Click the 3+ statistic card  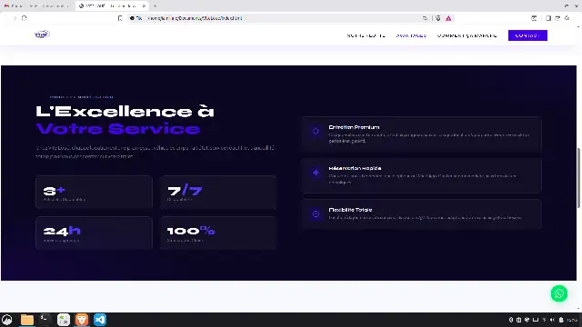(x=94, y=192)
